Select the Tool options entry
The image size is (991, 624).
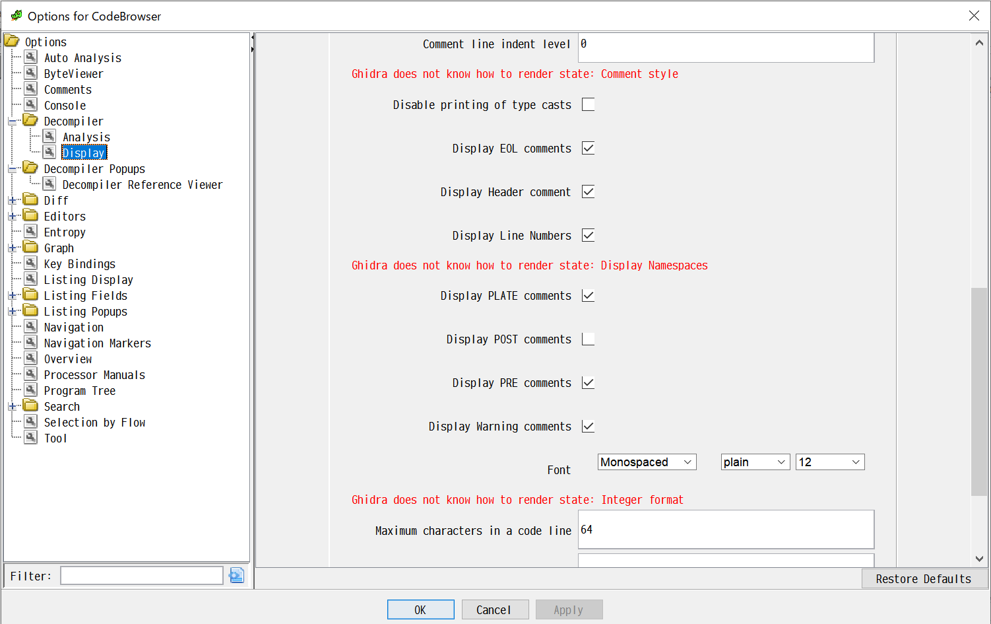pyautogui.click(x=55, y=438)
